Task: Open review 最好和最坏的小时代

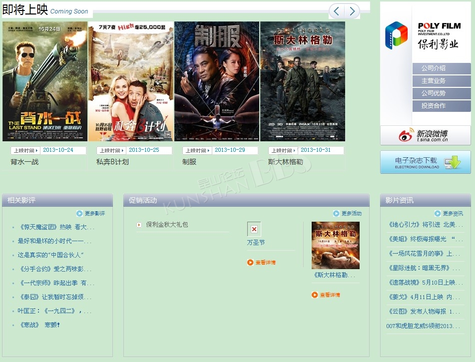Action: (54, 241)
